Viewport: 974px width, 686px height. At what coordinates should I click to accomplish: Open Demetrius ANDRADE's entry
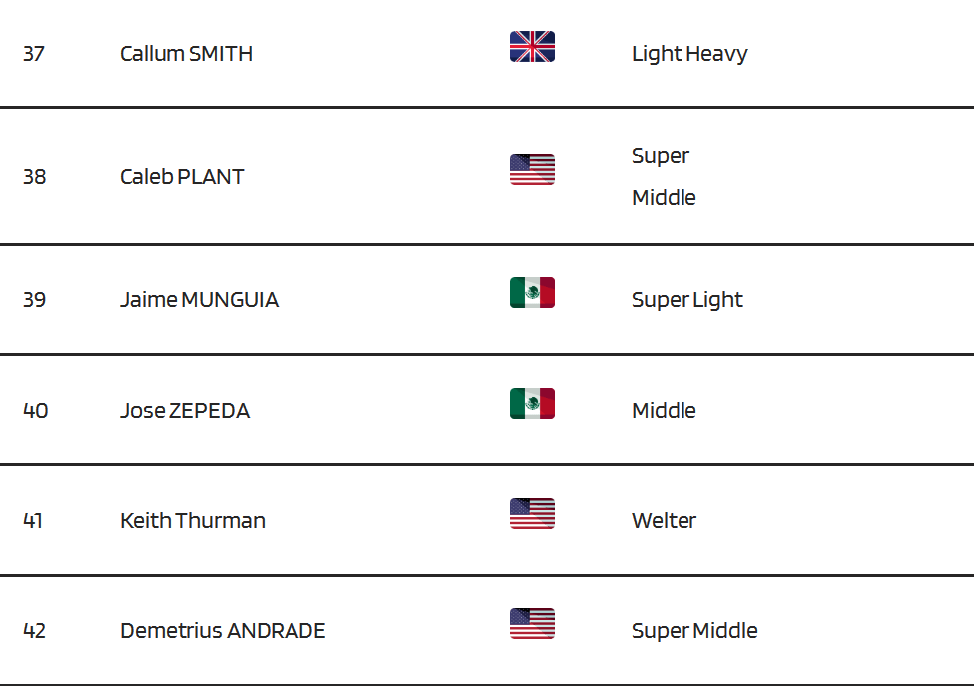223,631
